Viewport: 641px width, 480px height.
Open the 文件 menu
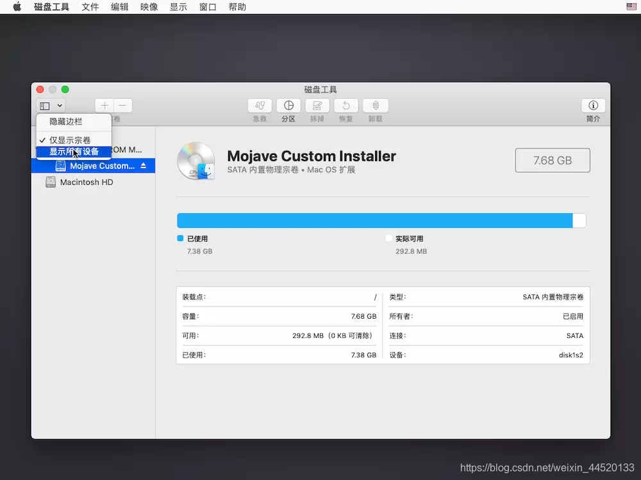coord(90,7)
